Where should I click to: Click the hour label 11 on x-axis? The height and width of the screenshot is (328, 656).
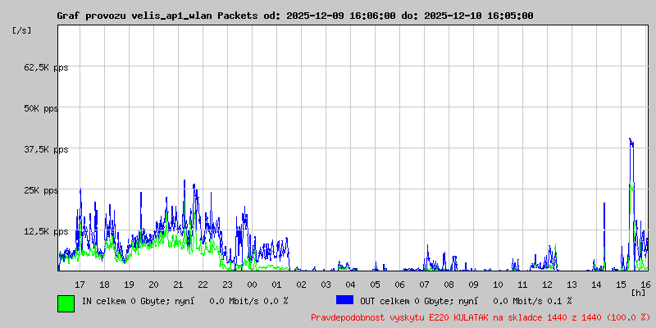point(522,285)
